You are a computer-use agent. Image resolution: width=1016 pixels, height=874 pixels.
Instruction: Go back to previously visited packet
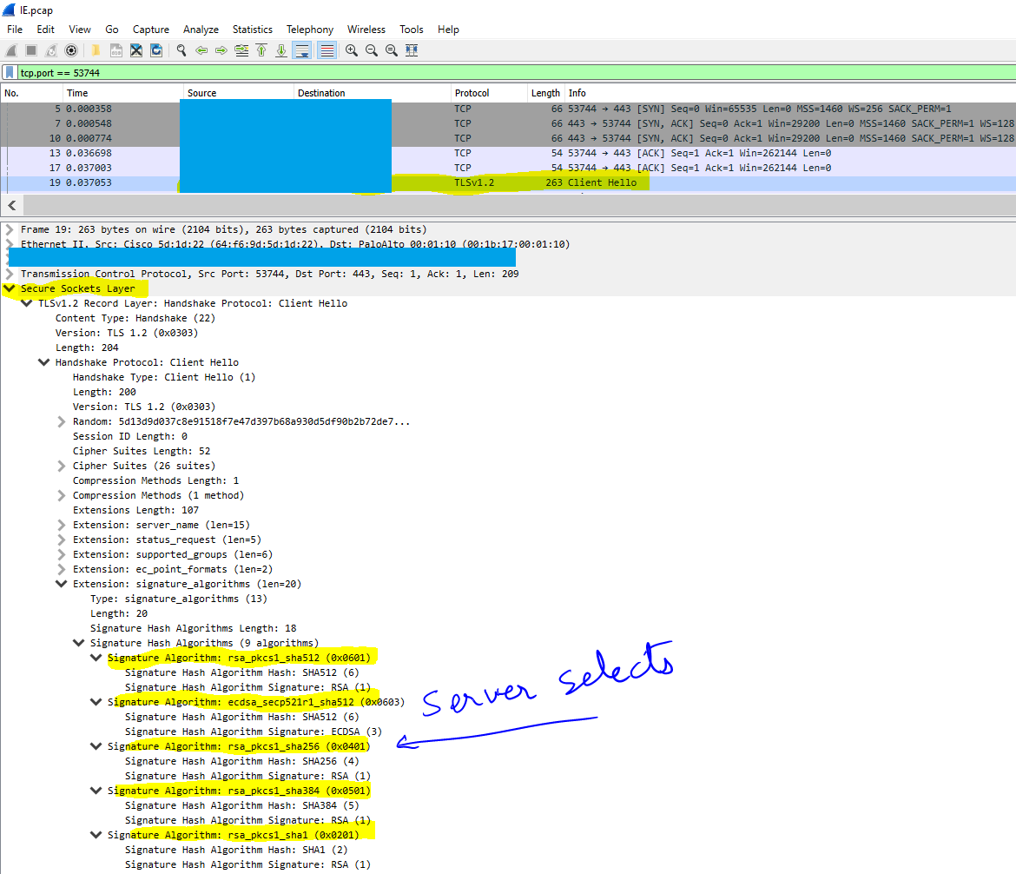click(x=203, y=50)
